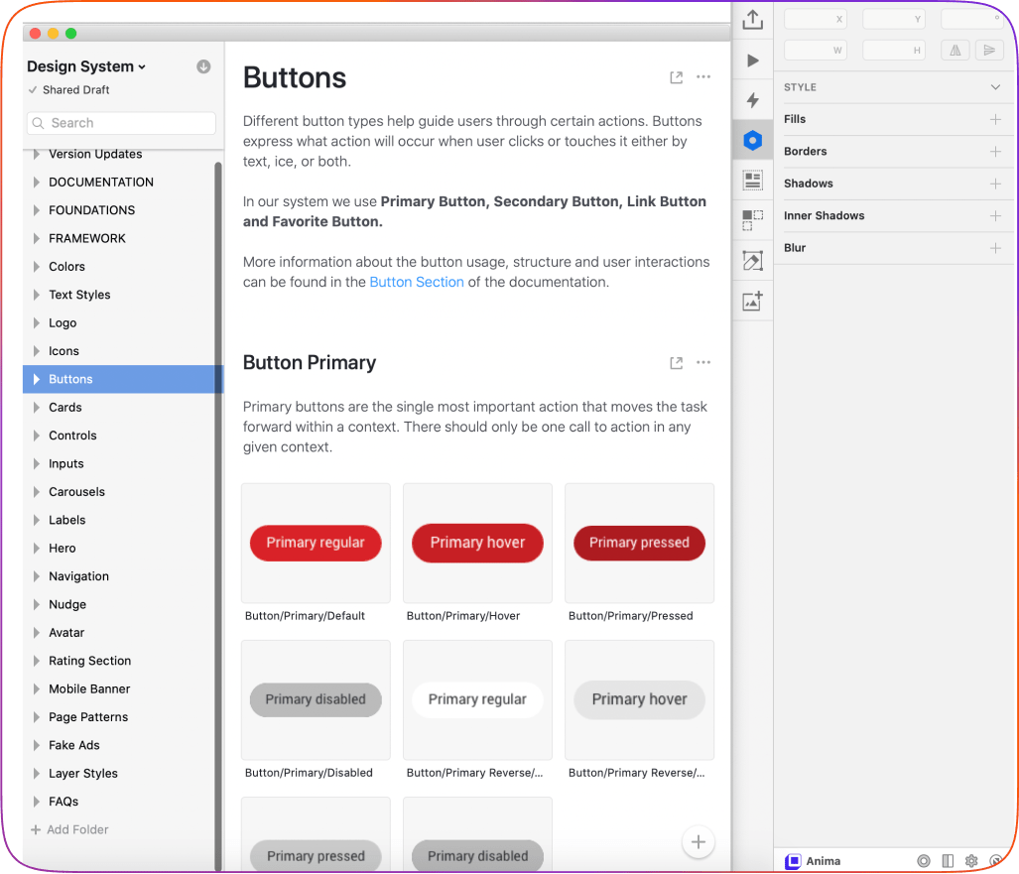Click the Search field in the sidebar
This screenshot has width=1019, height=874.
[121, 123]
